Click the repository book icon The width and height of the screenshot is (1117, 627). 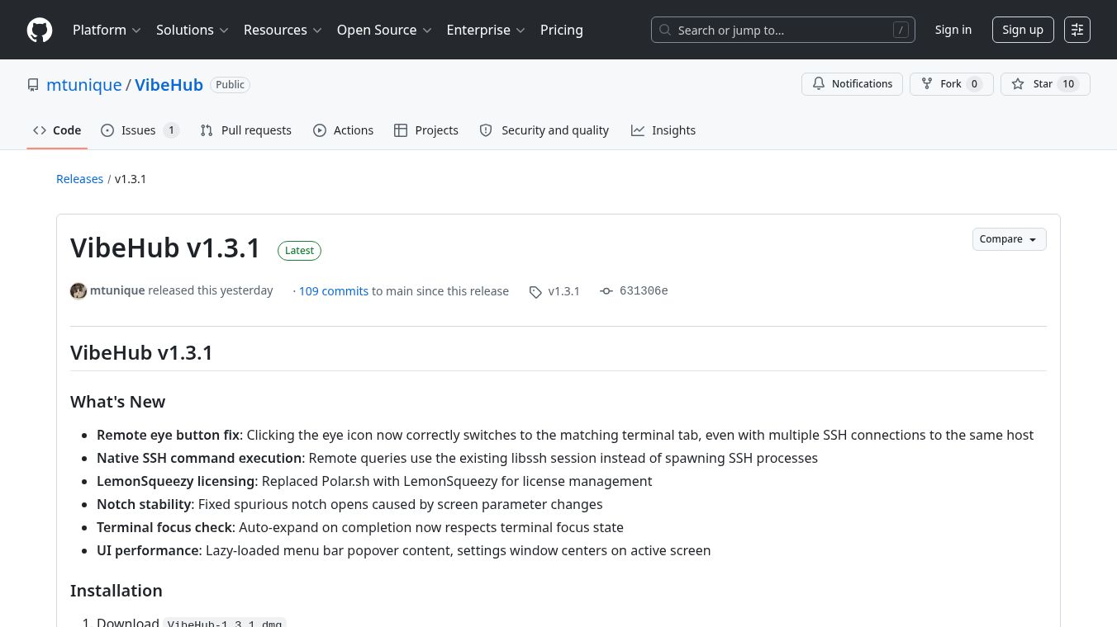coord(33,85)
